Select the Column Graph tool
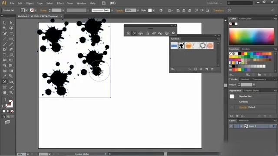Image resolution: width=278 pixels, height=156 pixels. [x=11, y=82]
